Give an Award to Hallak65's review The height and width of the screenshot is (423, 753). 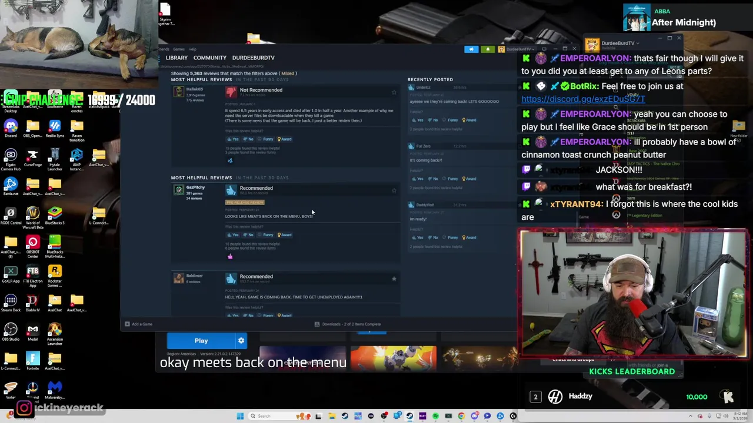pos(285,139)
